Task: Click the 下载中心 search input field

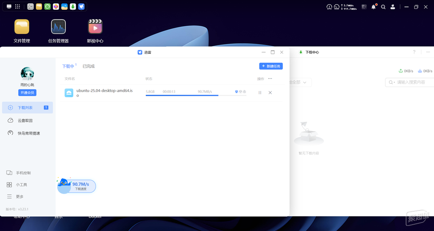Action: 410,82
